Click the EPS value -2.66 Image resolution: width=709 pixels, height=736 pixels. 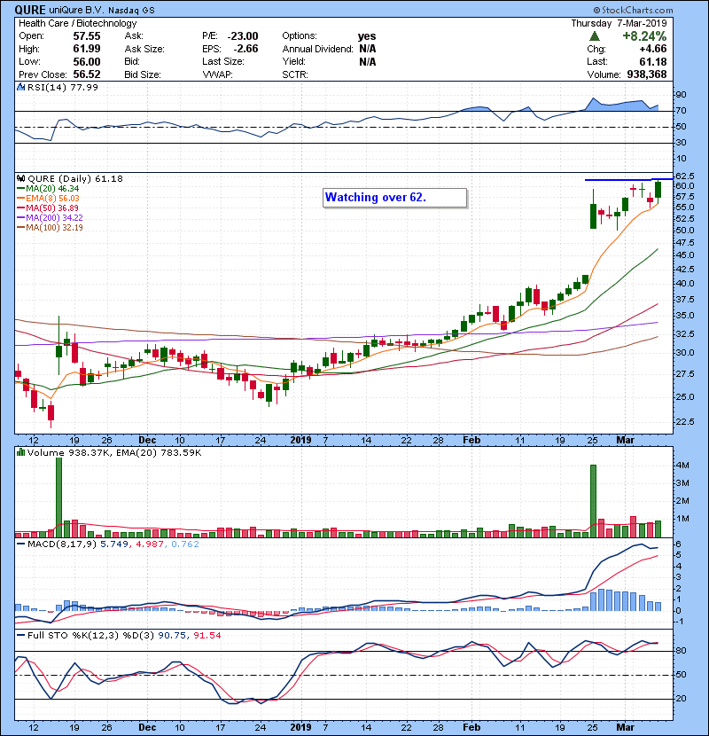[x=245, y=49]
